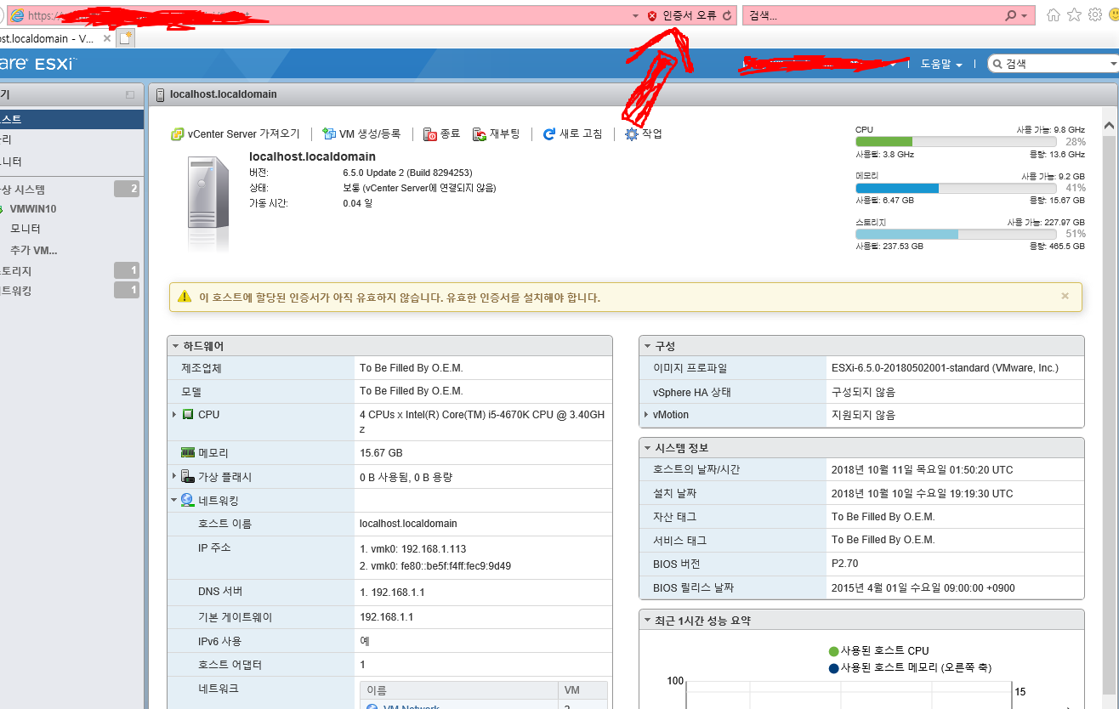Click 추가 VM... in the navigator
The width and height of the screenshot is (1119, 709).
click(34, 250)
